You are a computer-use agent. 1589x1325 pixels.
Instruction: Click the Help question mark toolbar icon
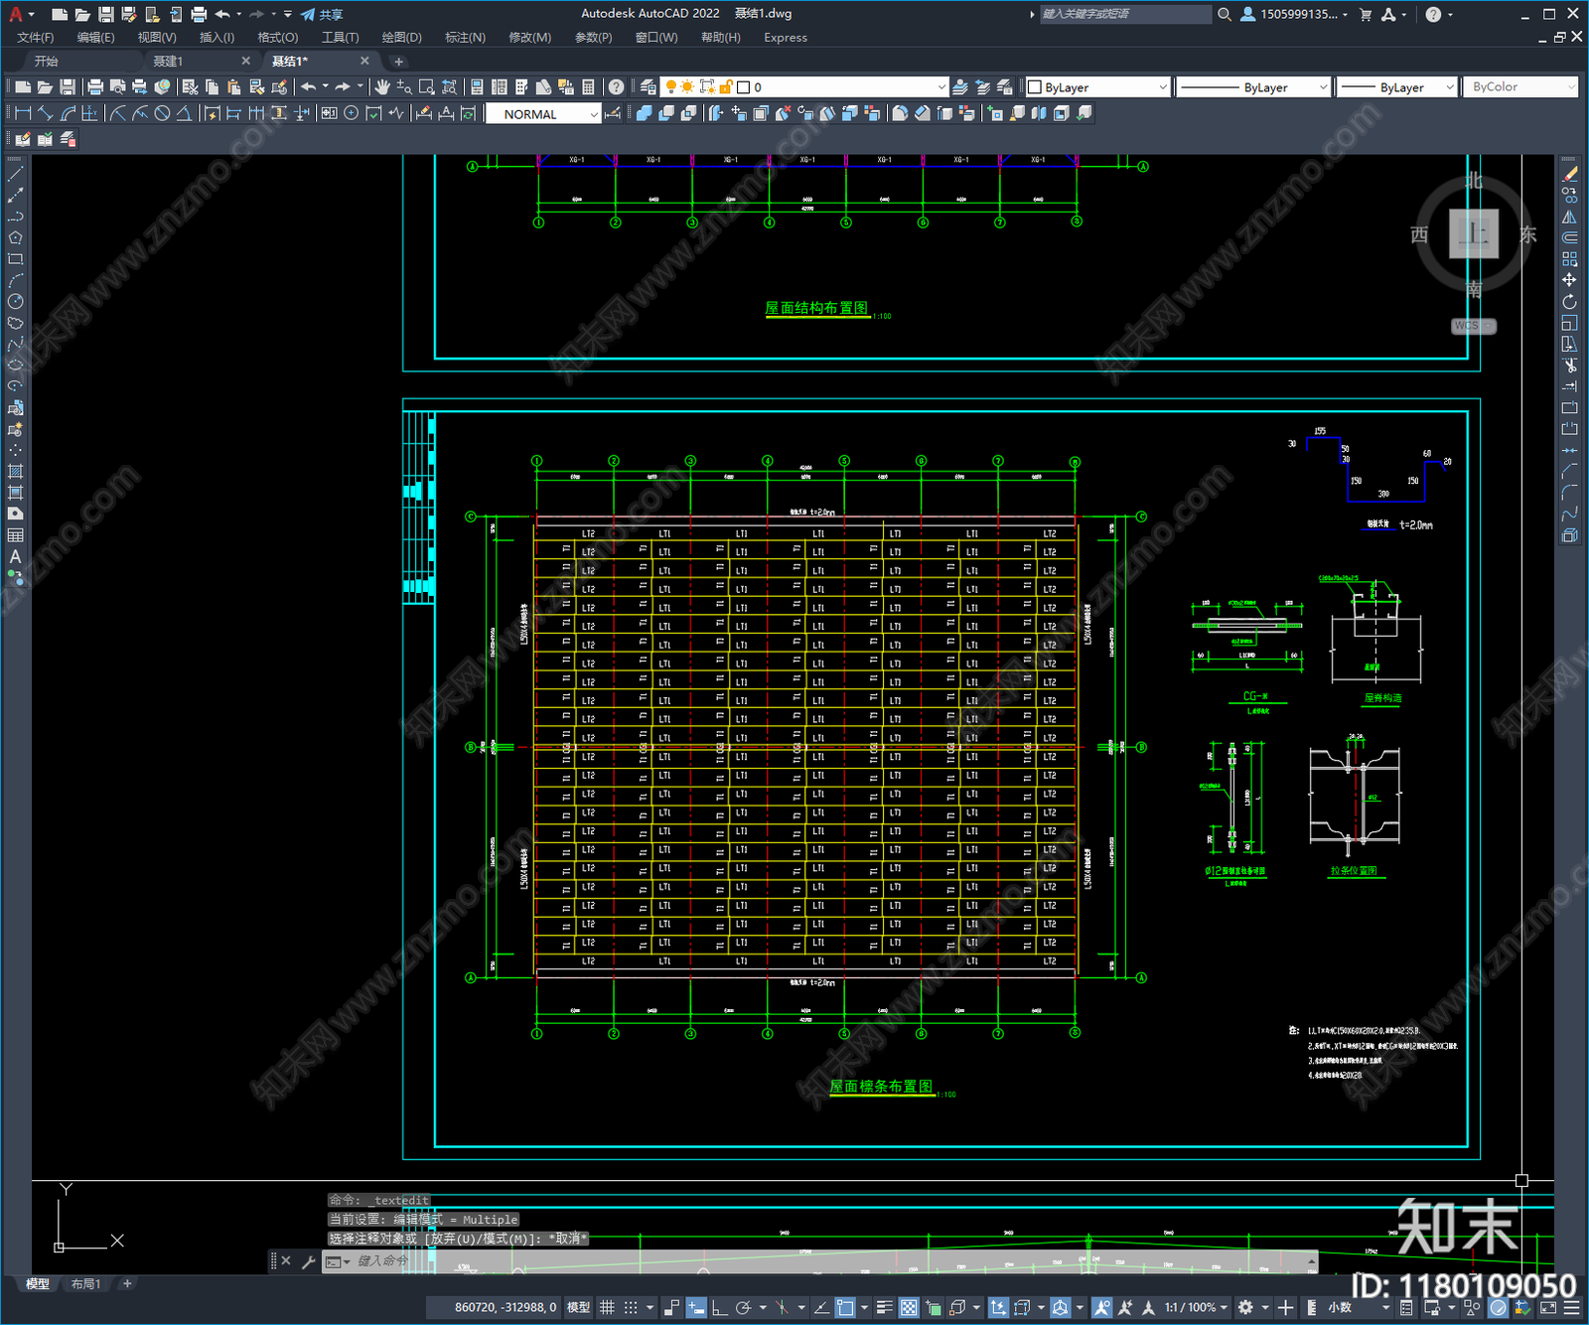[617, 87]
